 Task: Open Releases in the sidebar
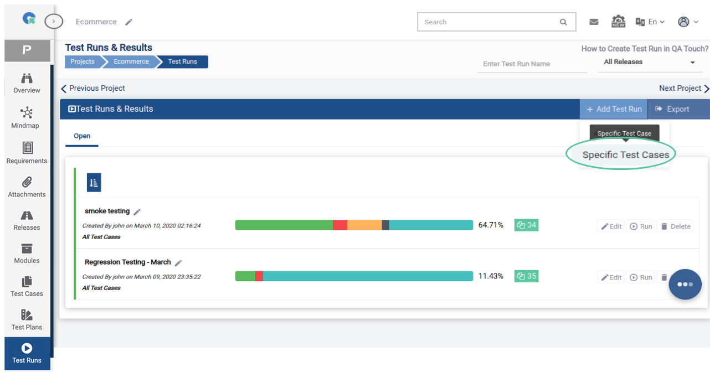pos(27,220)
